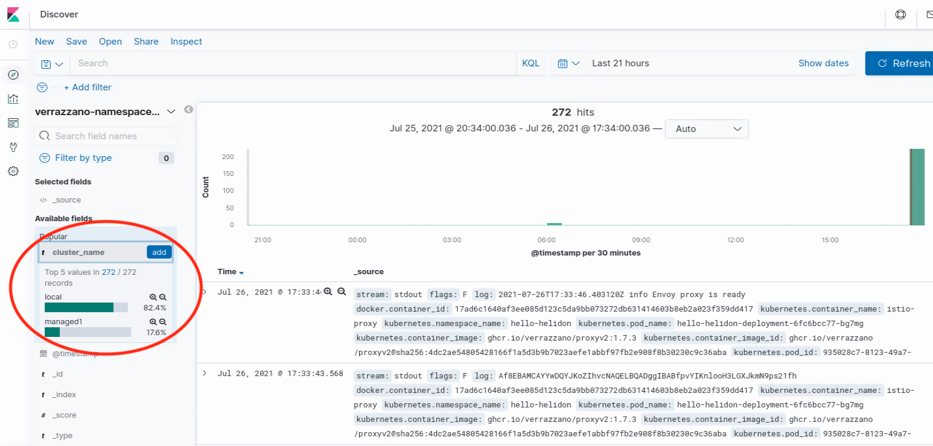The height and width of the screenshot is (446, 933).
Task: Click the Show dates link
Action: tap(823, 63)
